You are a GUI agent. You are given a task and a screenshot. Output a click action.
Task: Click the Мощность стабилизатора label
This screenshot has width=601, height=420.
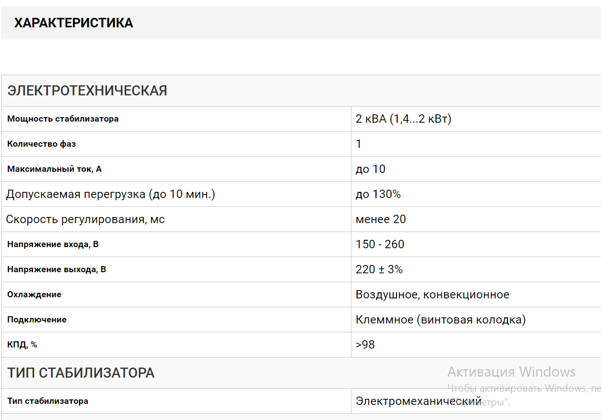click(63, 119)
